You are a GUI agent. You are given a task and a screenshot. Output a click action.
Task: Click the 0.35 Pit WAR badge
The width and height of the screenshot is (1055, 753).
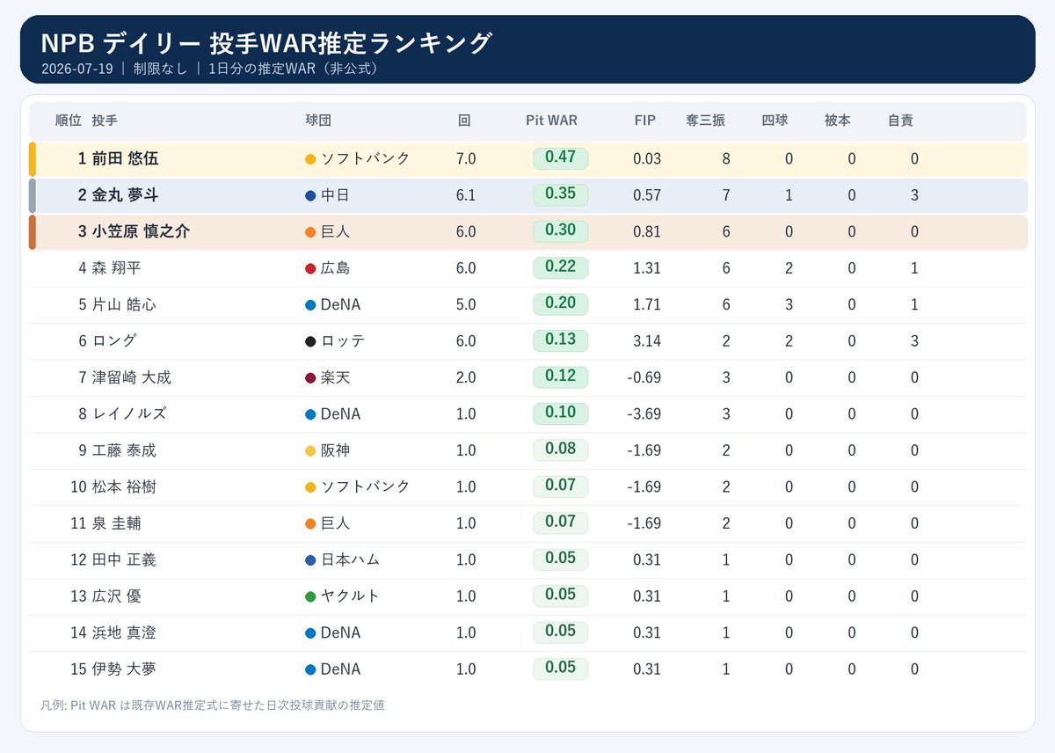(560, 194)
